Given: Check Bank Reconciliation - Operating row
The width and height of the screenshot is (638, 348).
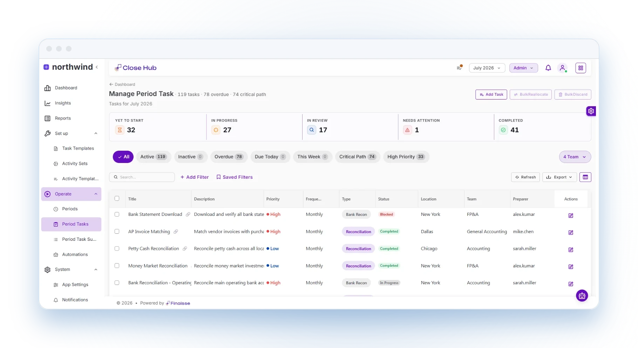Looking at the screenshot, I should click(117, 283).
